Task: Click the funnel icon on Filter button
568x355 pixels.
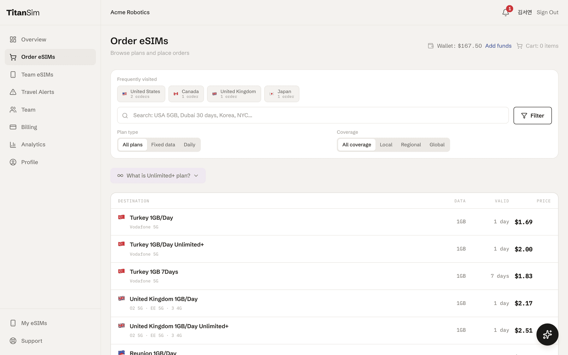Action: (524, 116)
